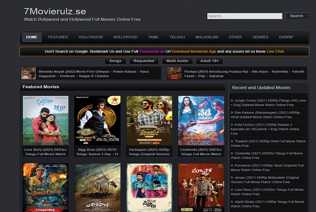Click the Recent and Updated Movies heading

click(x=261, y=87)
